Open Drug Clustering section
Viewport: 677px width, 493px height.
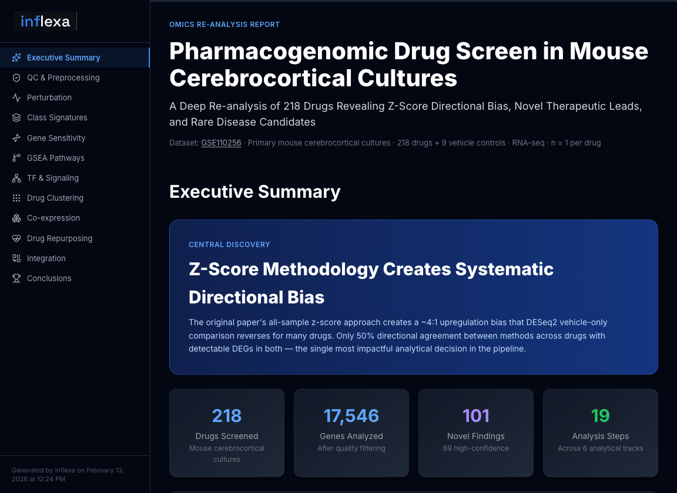(x=75, y=198)
